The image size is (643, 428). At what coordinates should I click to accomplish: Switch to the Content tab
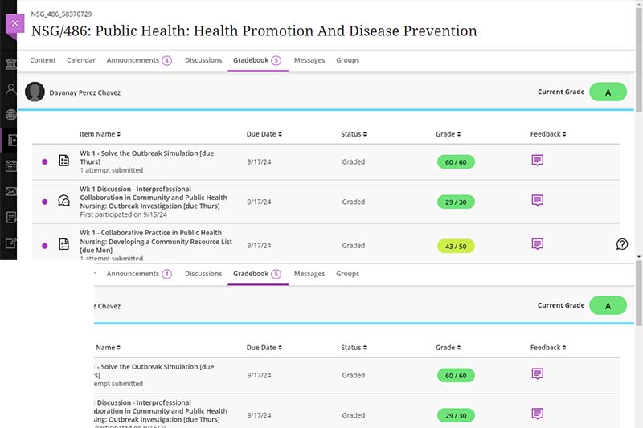tap(43, 60)
